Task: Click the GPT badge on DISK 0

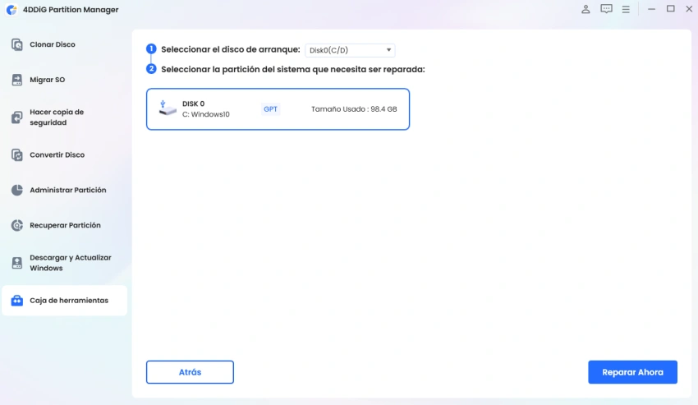Action: click(x=270, y=109)
